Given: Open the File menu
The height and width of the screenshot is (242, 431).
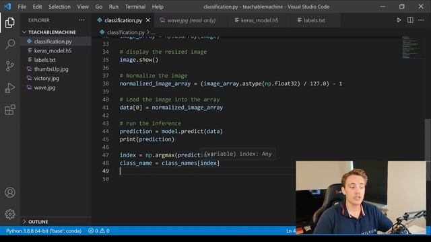Looking at the screenshot, I should click(x=22, y=7).
